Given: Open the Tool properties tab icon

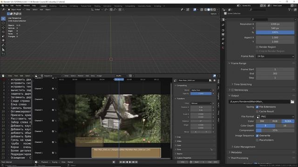Looking at the screenshot, I should click(223, 25).
